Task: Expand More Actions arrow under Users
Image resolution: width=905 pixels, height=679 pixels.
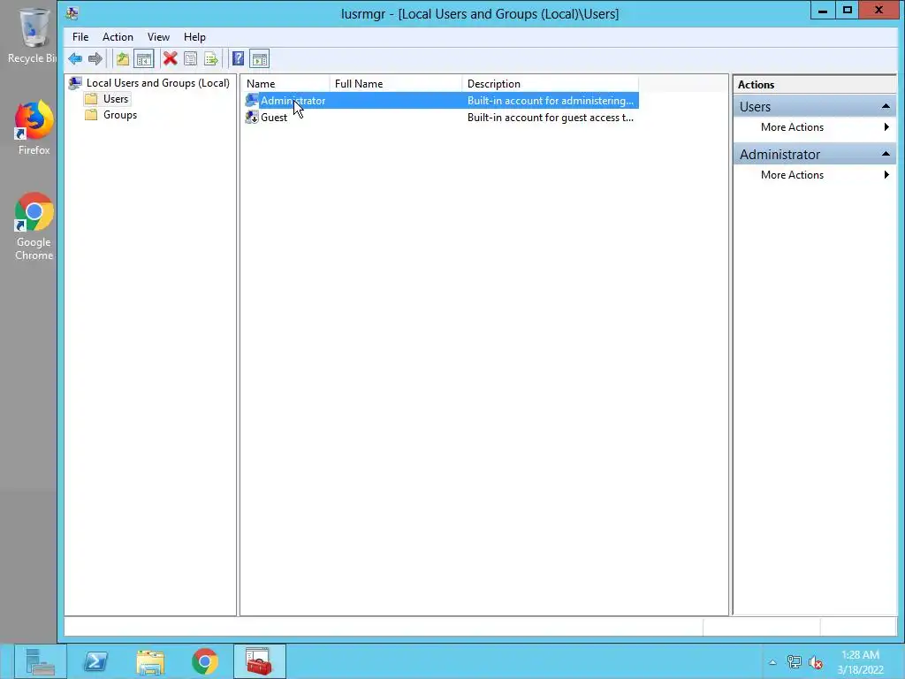Action: click(x=886, y=127)
